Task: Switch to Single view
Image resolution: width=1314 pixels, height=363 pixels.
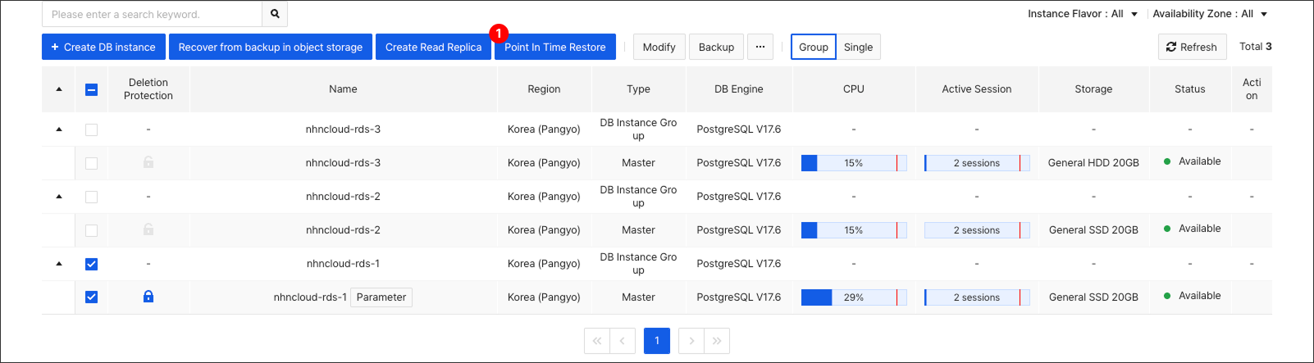Action: (859, 47)
